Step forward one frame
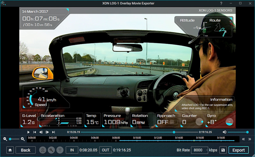 (x=47, y=132)
